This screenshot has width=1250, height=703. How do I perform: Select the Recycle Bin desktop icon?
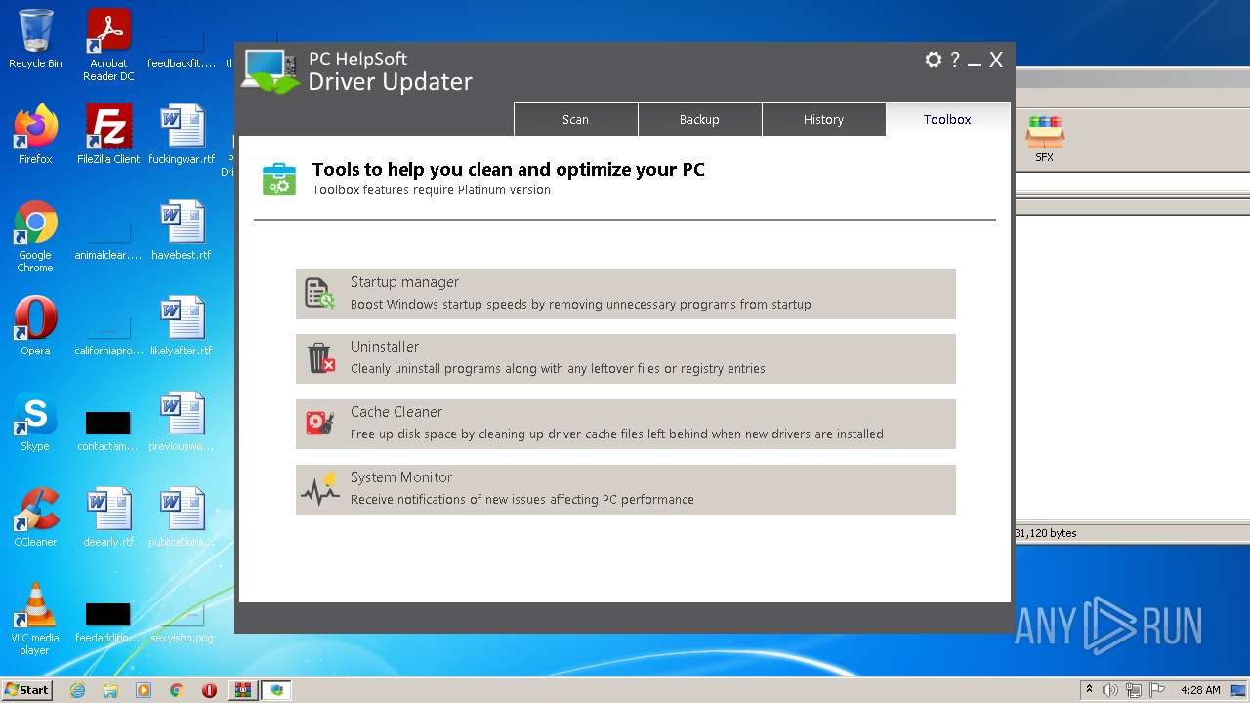pos(35,39)
